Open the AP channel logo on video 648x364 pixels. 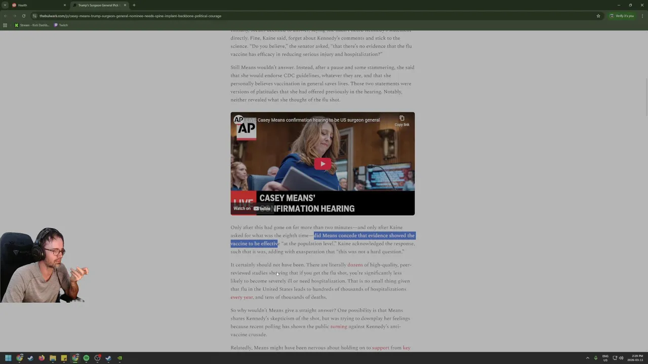click(x=238, y=120)
